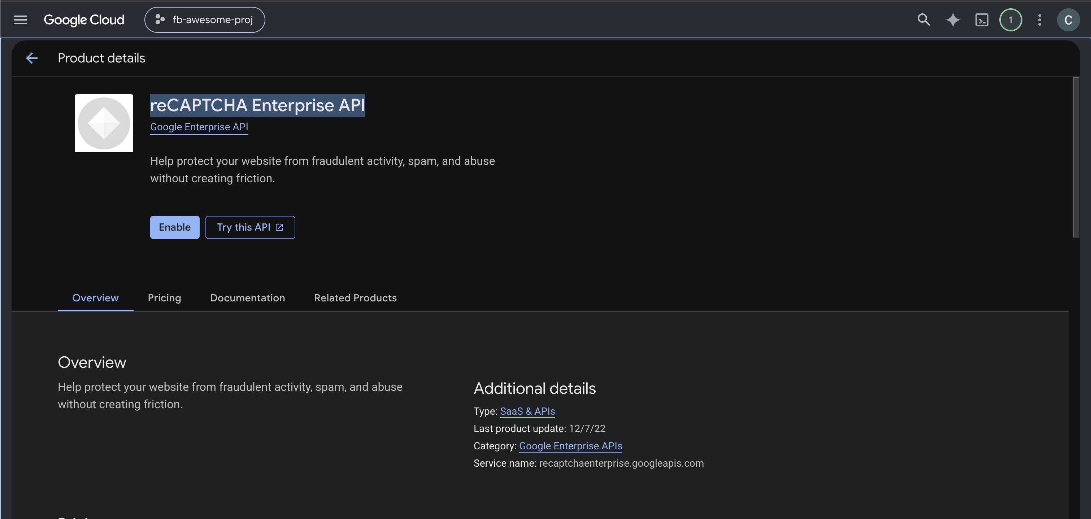Switch to the Pricing tab
The image size is (1091, 519).
164,298
